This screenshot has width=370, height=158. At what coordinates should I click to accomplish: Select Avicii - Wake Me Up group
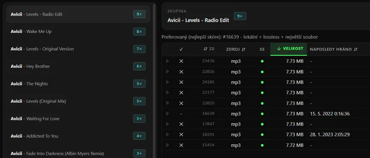(x=78, y=31)
